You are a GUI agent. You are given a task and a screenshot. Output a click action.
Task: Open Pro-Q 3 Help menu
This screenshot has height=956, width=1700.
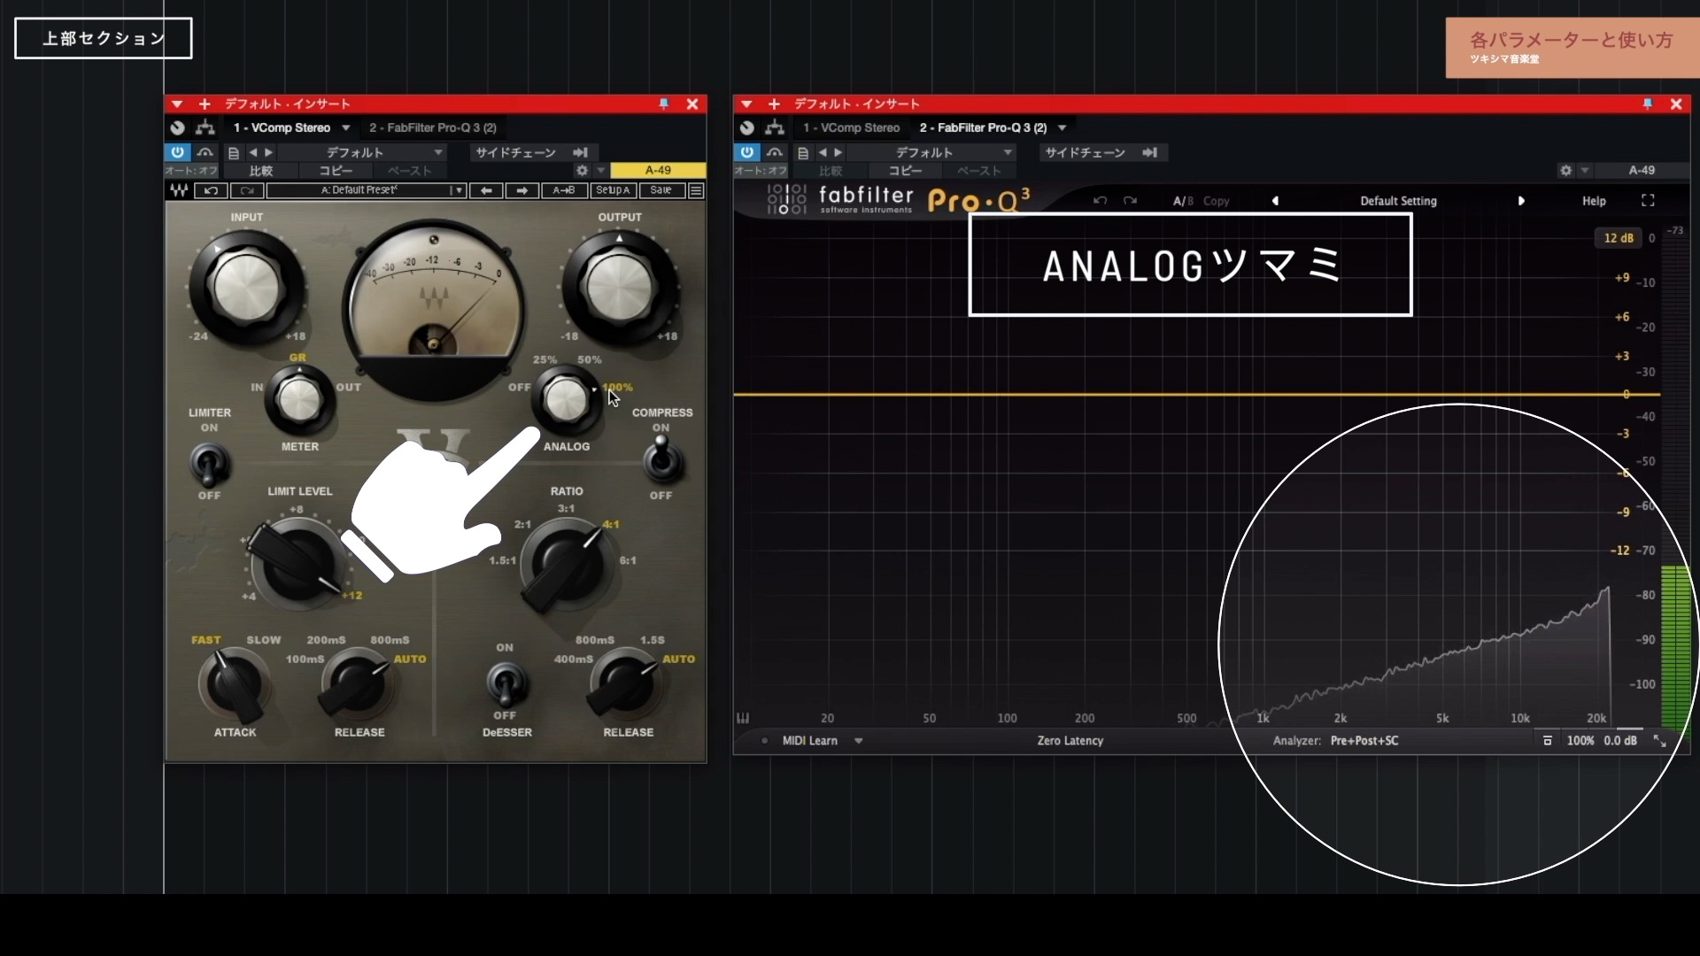pos(1593,201)
